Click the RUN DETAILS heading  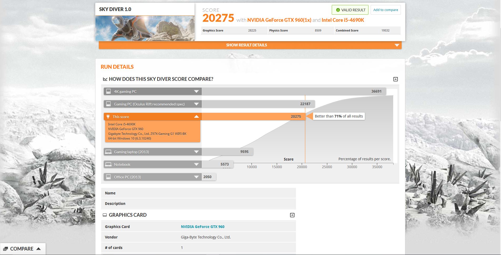pos(117,67)
